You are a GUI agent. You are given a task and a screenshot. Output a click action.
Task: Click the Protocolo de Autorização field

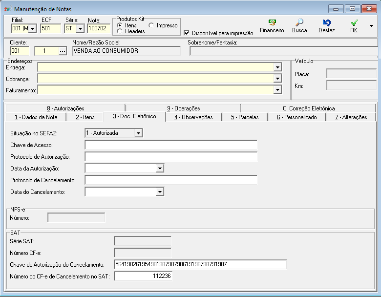point(170,156)
